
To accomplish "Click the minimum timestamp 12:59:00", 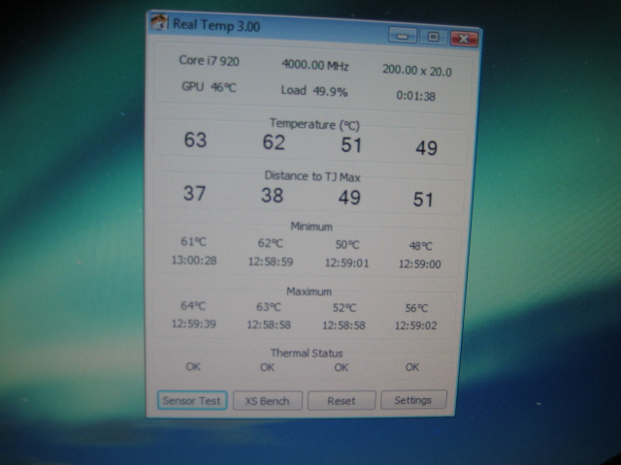I will click(420, 264).
